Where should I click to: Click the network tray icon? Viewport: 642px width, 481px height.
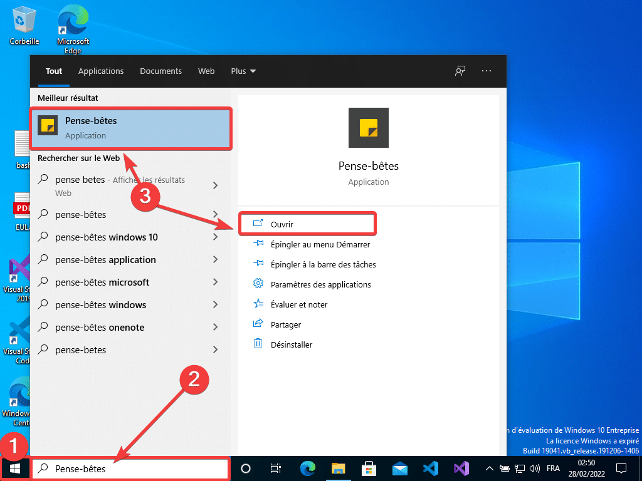coord(520,468)
